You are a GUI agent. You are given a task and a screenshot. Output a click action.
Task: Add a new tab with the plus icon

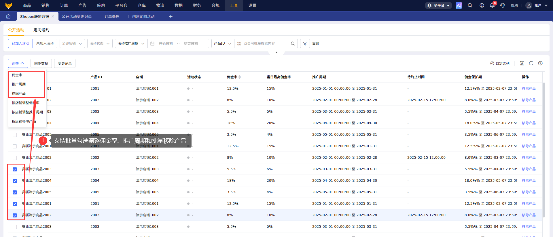(171, 16)
